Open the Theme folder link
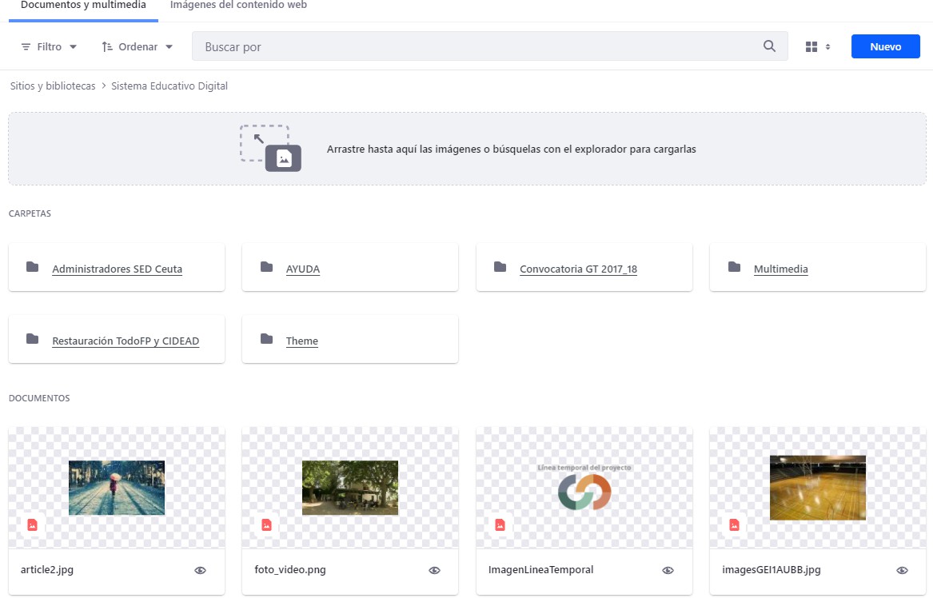This screenshot has width=933, height=598. point(302,341)
